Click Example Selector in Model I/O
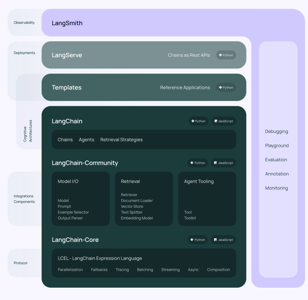Viewport: 308px width, 300px height. (73, 212)
